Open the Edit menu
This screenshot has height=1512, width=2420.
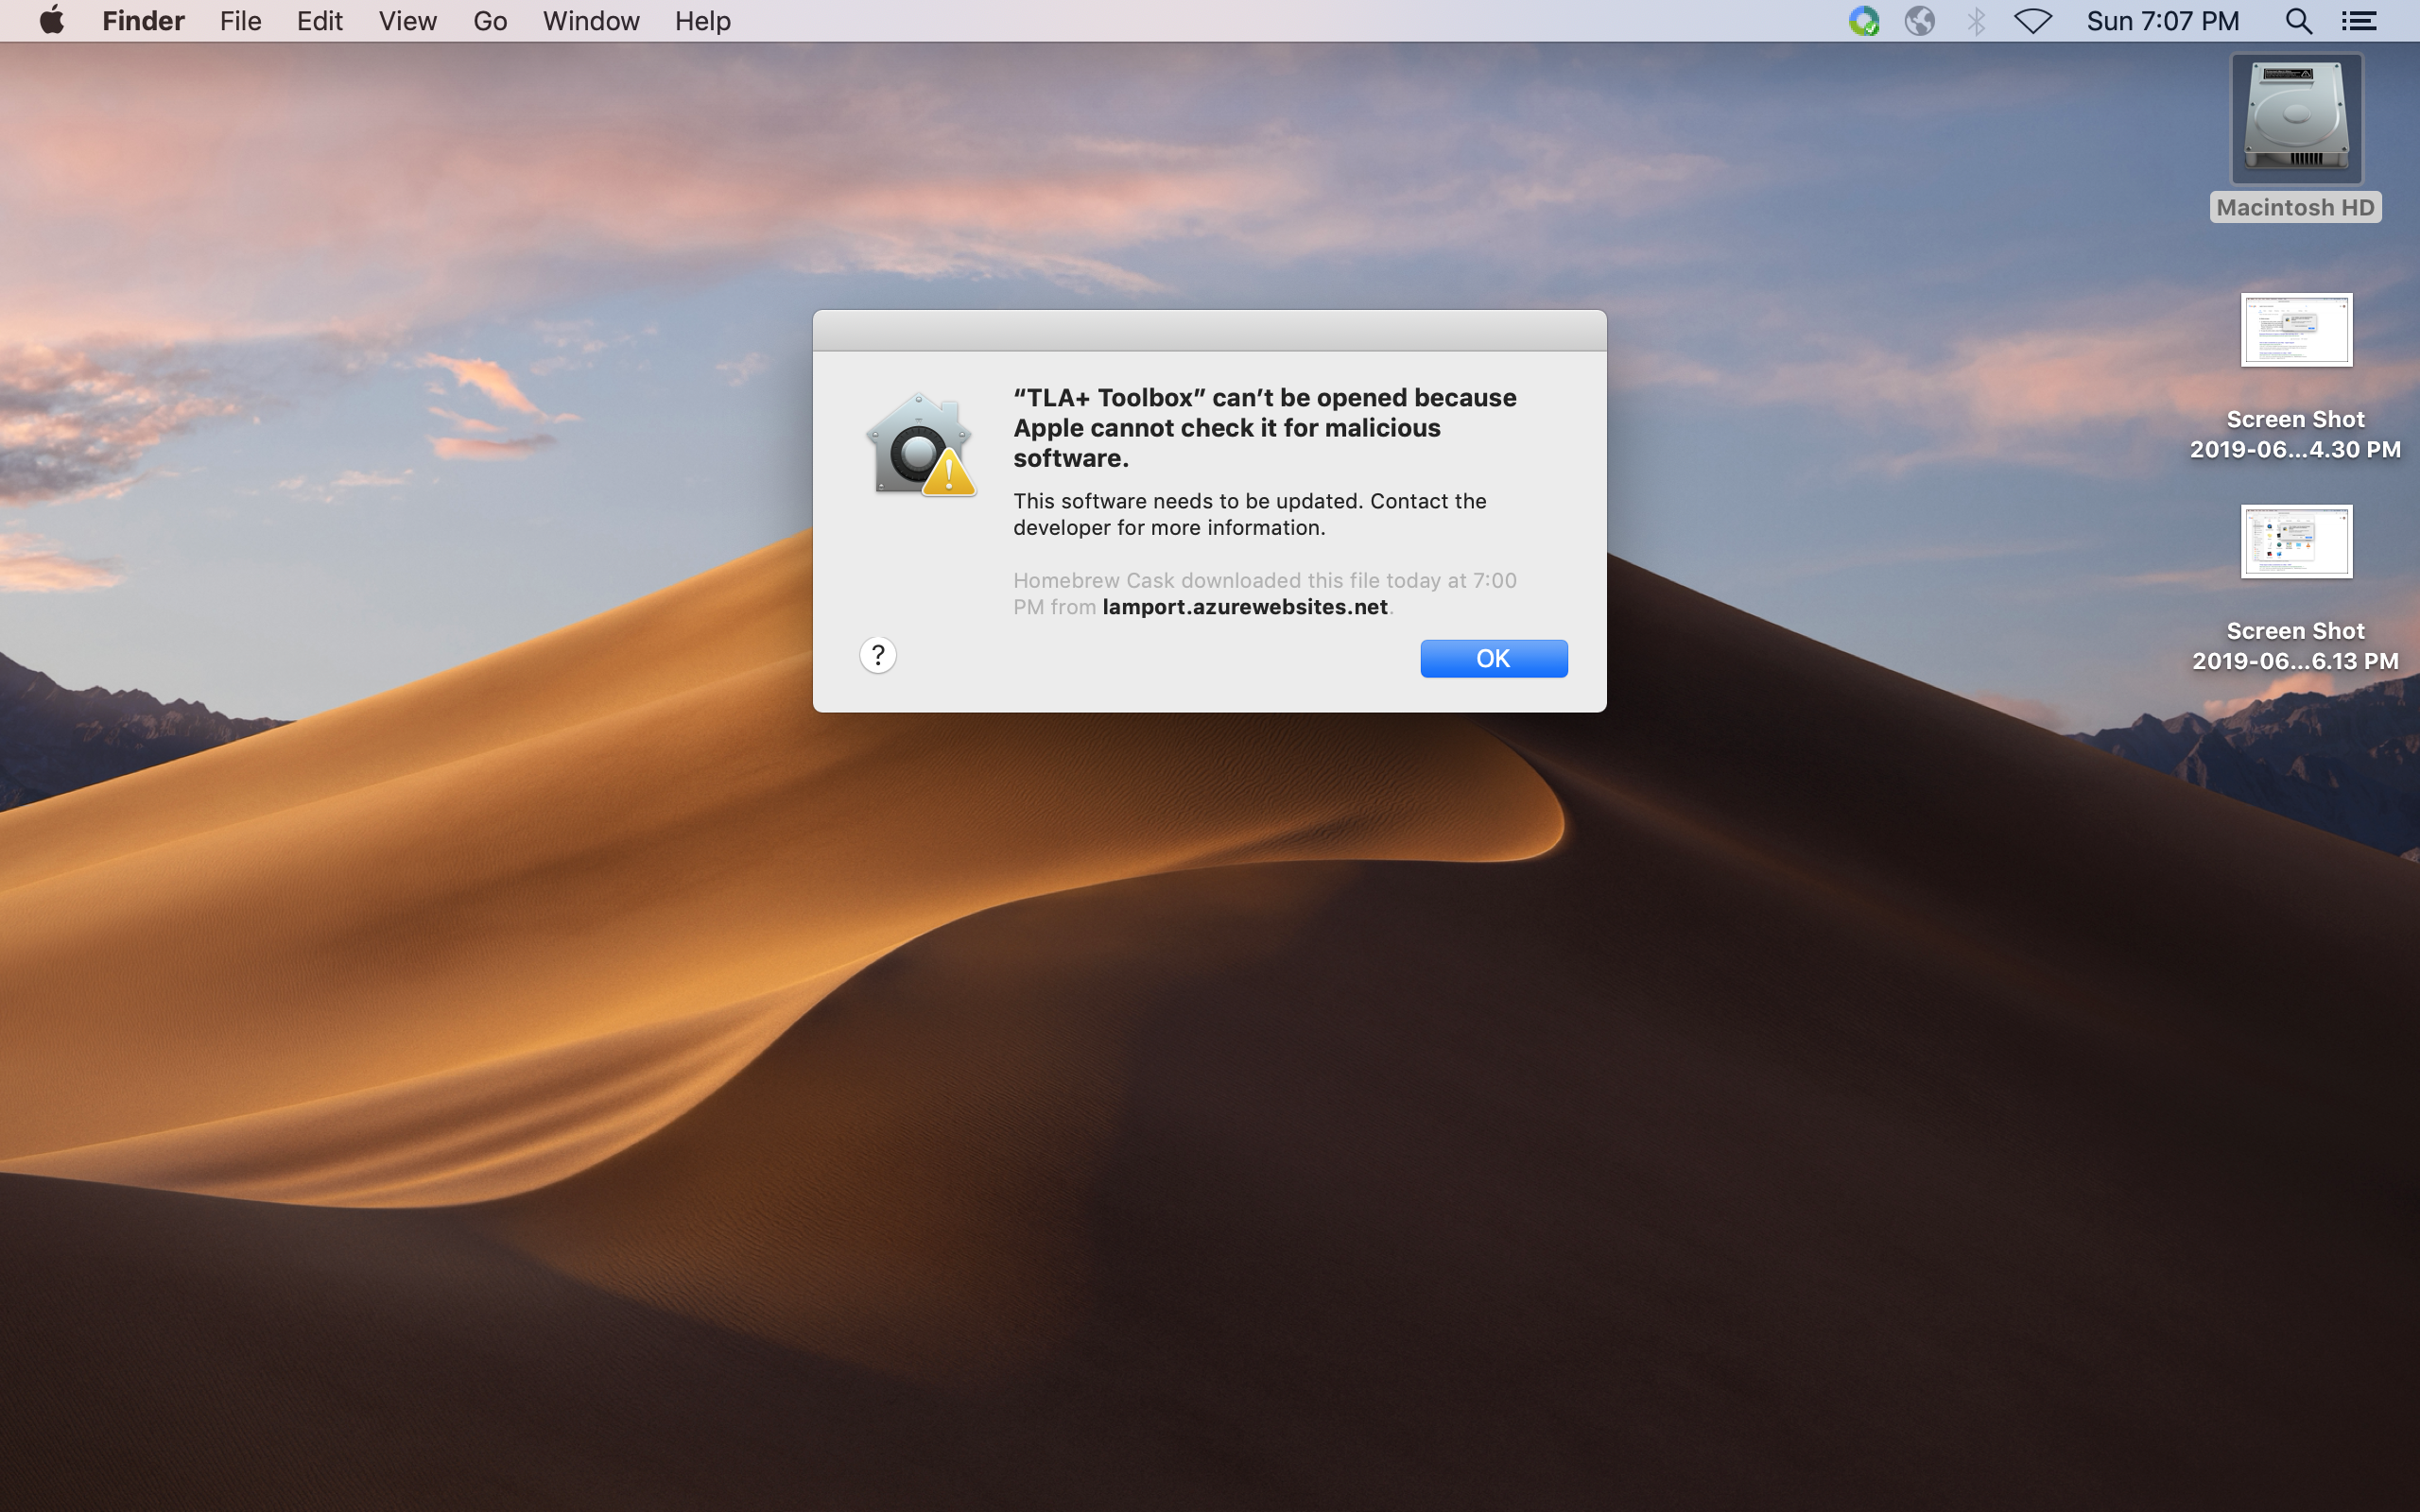tap(320, 21)
